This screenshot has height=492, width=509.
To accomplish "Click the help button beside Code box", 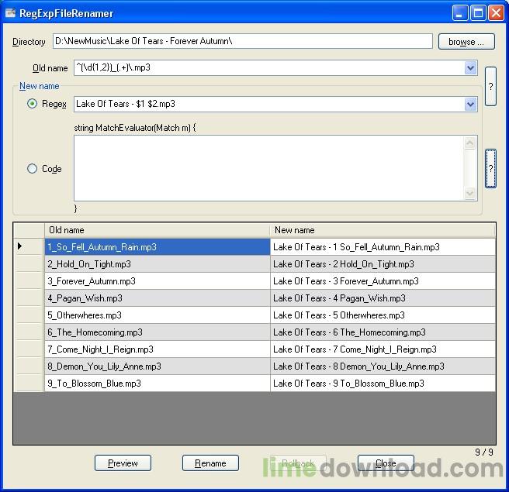I will coord(490,168).
